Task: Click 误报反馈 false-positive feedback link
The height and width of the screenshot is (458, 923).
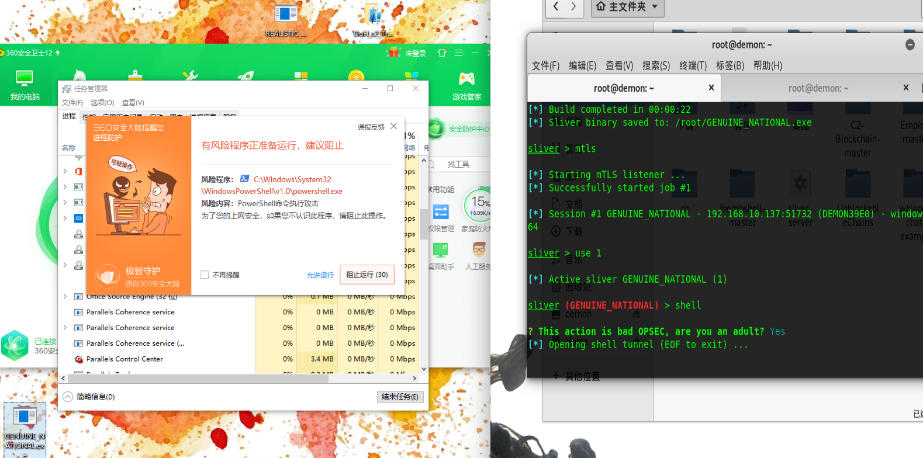Action: (371, 127)
